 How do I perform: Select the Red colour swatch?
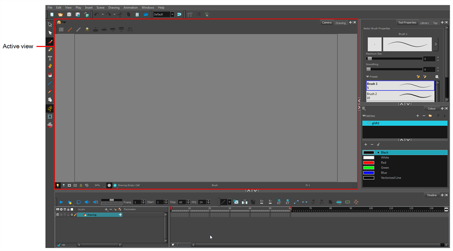click(369, 163)
